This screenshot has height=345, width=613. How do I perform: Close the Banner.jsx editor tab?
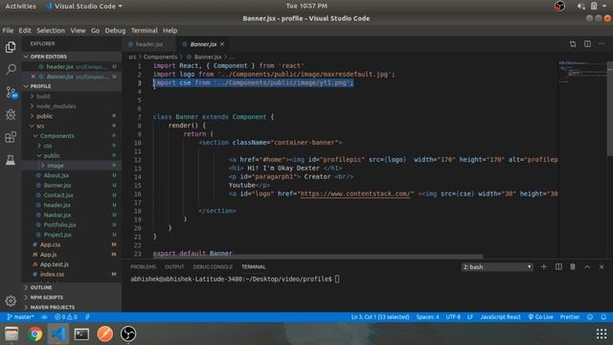[222, 44]
